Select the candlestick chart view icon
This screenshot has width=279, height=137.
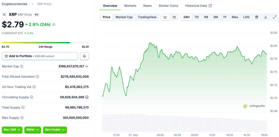[x=174, y=17]
